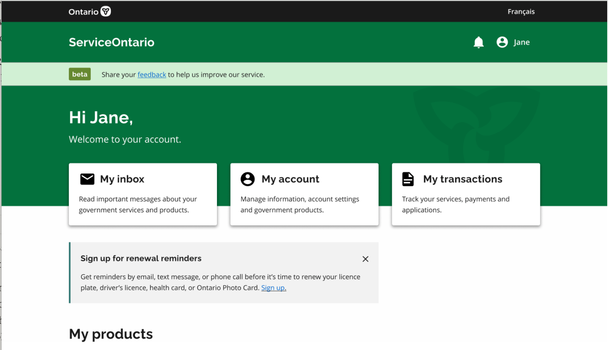This screenshot has height=350, width=608.
Task: Click the Ontario trillium logo icon
Action: point(106,11)
